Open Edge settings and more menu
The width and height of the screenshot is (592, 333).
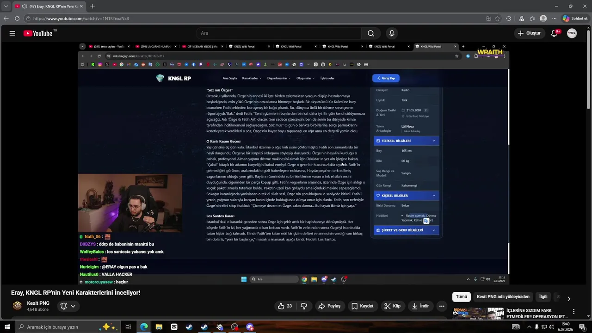pyautogui.click(x=555, y=18)
